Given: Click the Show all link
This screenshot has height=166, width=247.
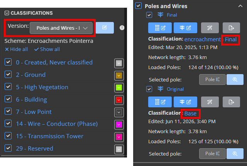Looking at the screenshot, I should click(x=47, y=49).
